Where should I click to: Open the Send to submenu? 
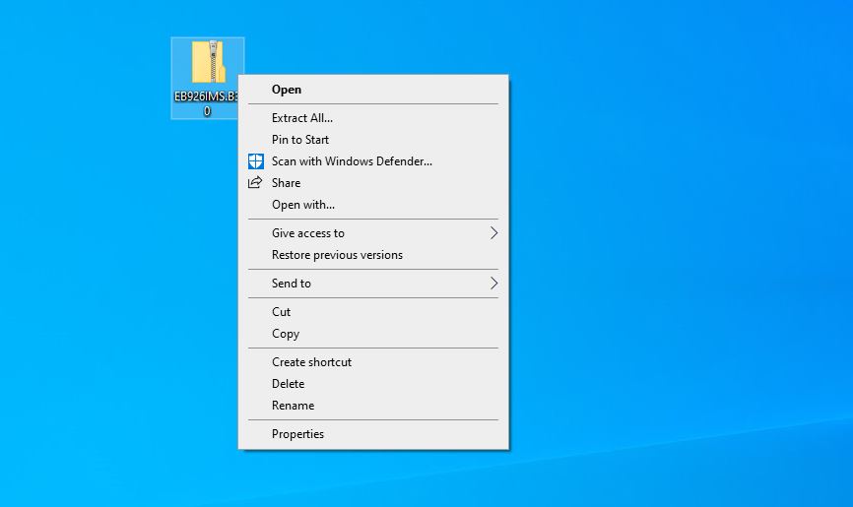pyautogui.click(x=373, y=284)
